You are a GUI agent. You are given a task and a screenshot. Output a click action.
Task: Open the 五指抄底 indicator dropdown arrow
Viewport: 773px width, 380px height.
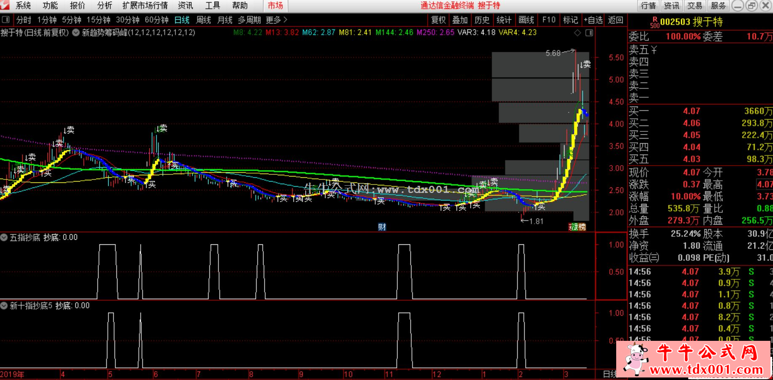pyautogui.click(x=4, y=237)
